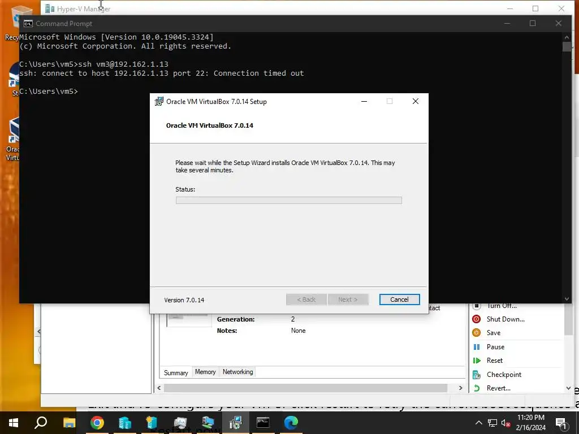Click the VirtualBox installer taskbar icon

(236, 423)
